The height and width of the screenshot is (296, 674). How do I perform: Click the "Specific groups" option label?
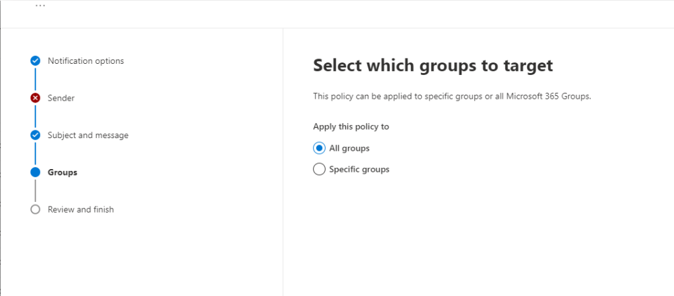[x=359, y=169]
